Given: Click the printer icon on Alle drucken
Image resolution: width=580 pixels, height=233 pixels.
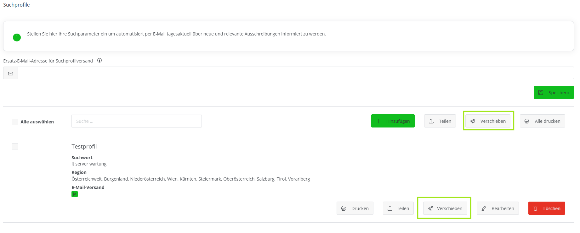Looking at the screenshot, I should point(527,121).
